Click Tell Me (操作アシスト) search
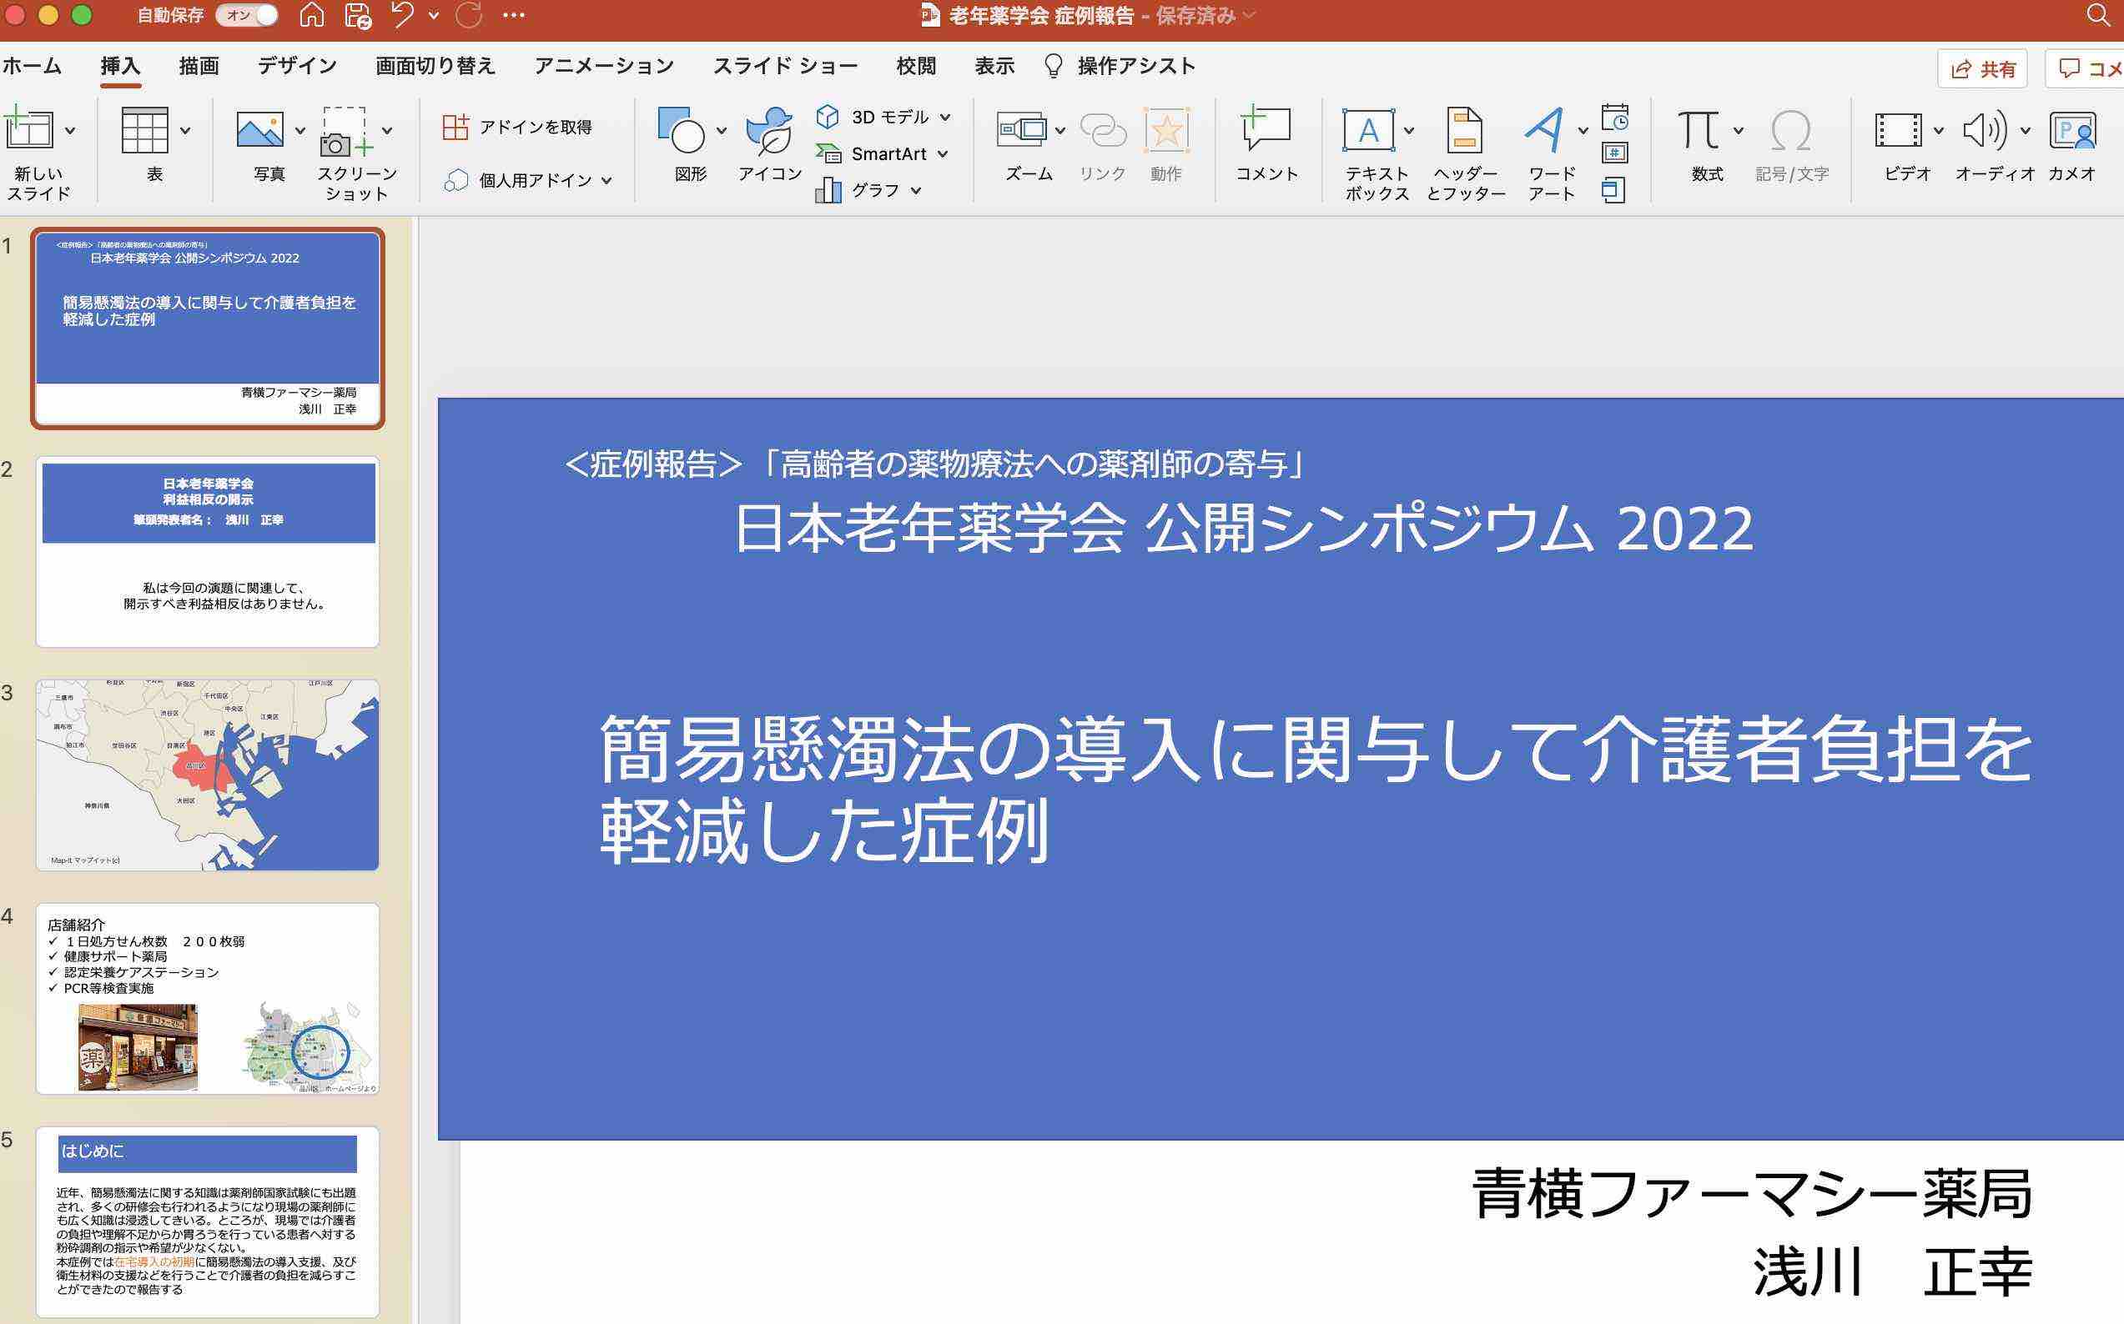The width and height of the screenshot is (2124, 1324). tap(1120, 66)
